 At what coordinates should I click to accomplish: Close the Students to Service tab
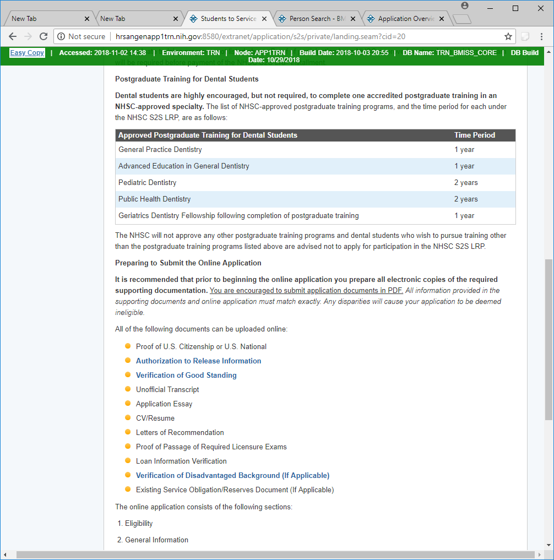tap(264, 19)
